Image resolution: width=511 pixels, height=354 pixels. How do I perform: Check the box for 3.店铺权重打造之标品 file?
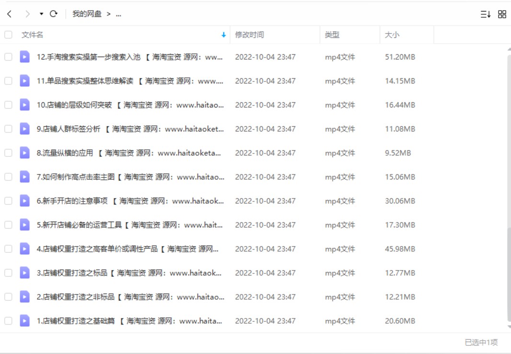8,273
